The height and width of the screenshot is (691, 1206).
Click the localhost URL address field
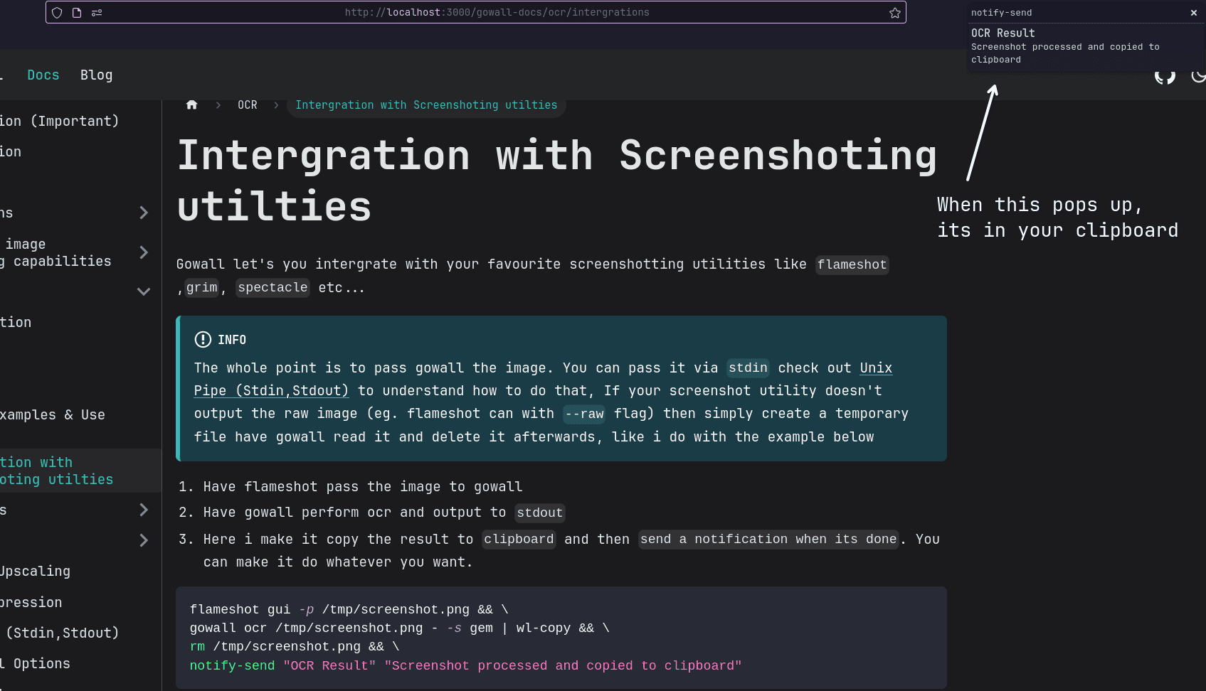click(x=497, y=13)
